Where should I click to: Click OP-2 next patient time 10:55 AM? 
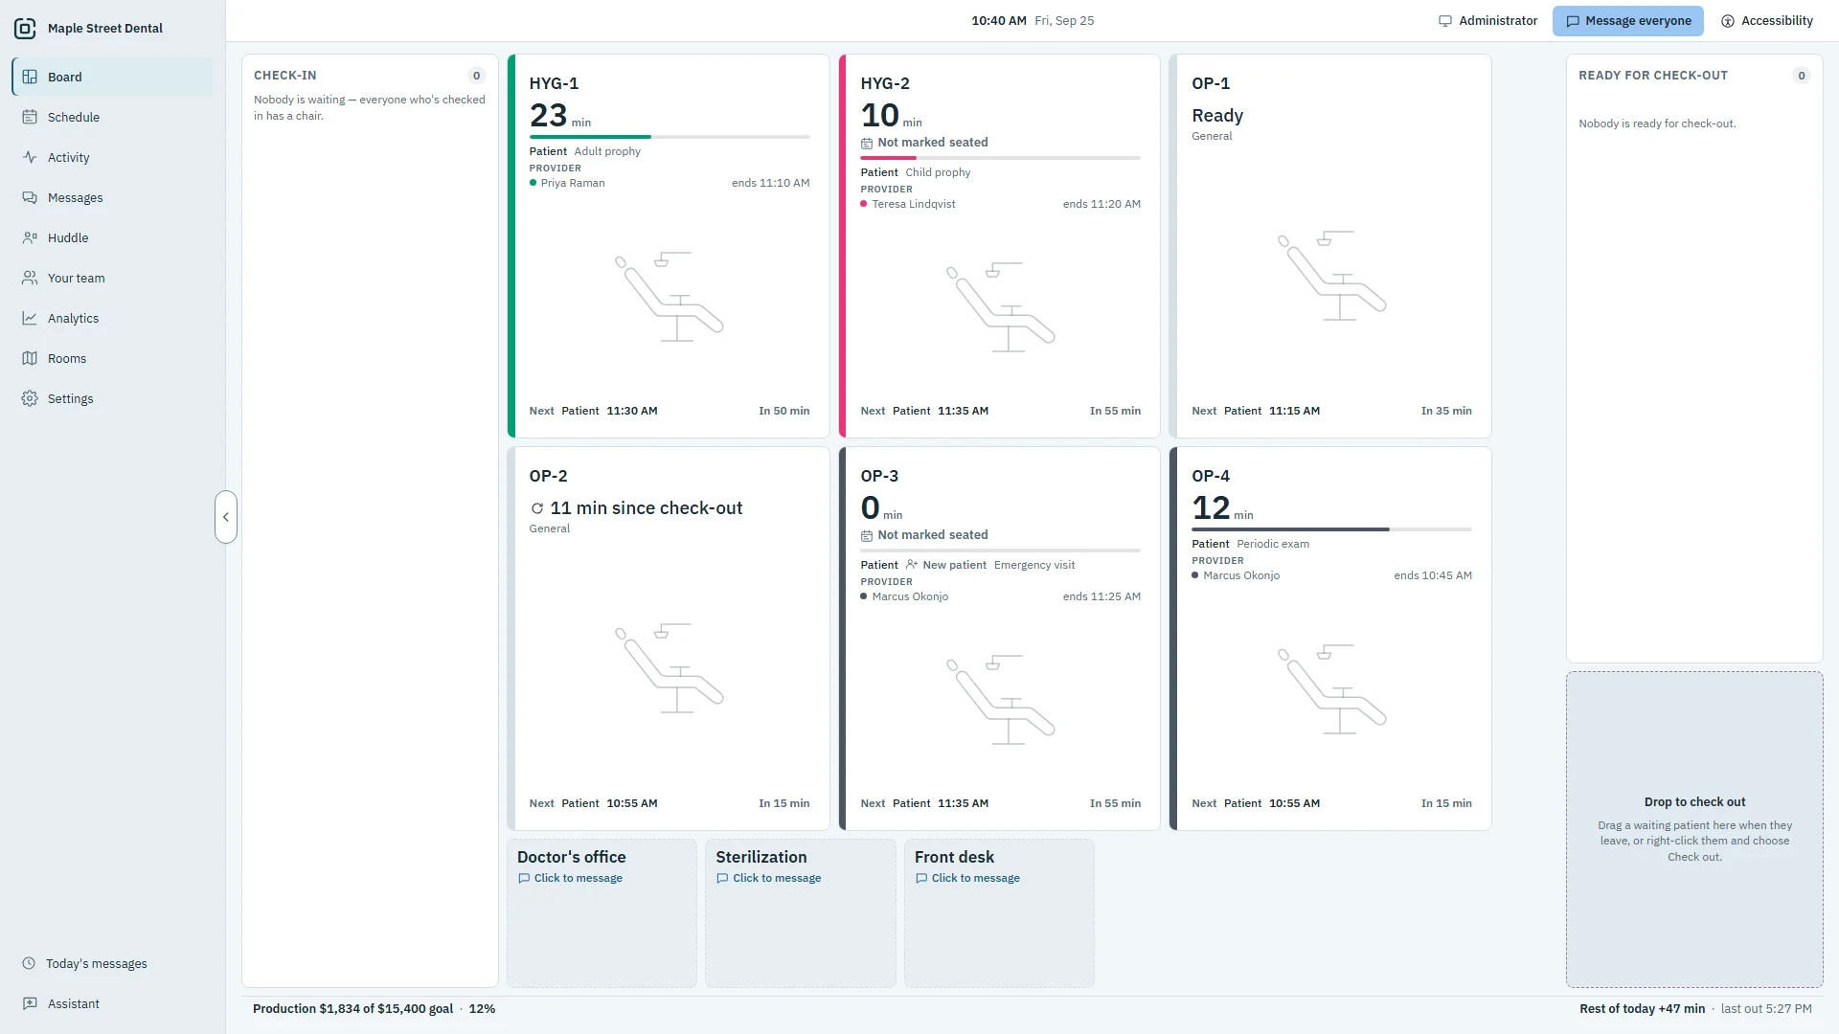(632, 803)
